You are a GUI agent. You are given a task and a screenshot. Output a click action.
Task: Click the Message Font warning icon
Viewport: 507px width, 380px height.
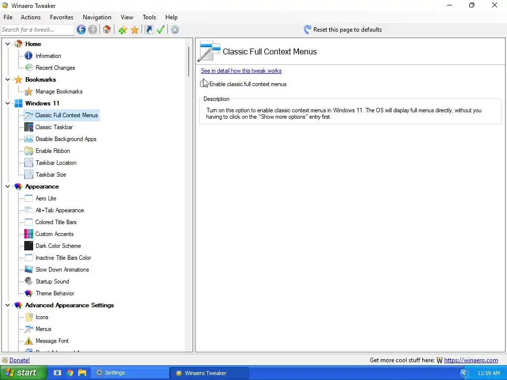tap(29, 341)
